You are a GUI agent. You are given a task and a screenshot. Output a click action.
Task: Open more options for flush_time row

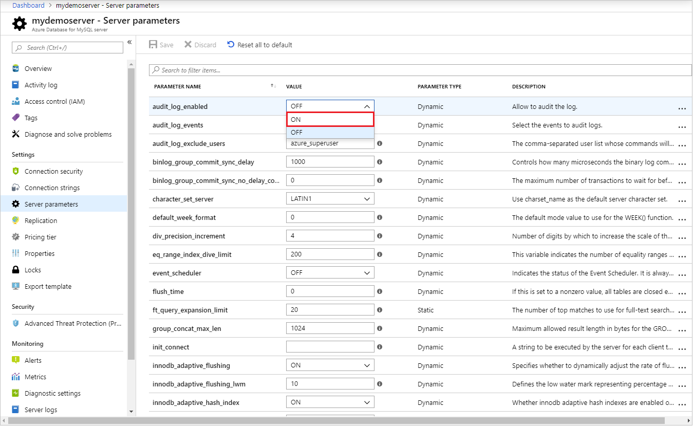tap(682, 293)
